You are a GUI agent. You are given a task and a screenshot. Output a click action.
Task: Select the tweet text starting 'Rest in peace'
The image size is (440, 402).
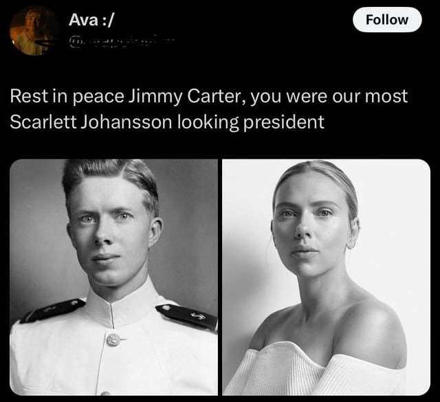pos(209,109)
